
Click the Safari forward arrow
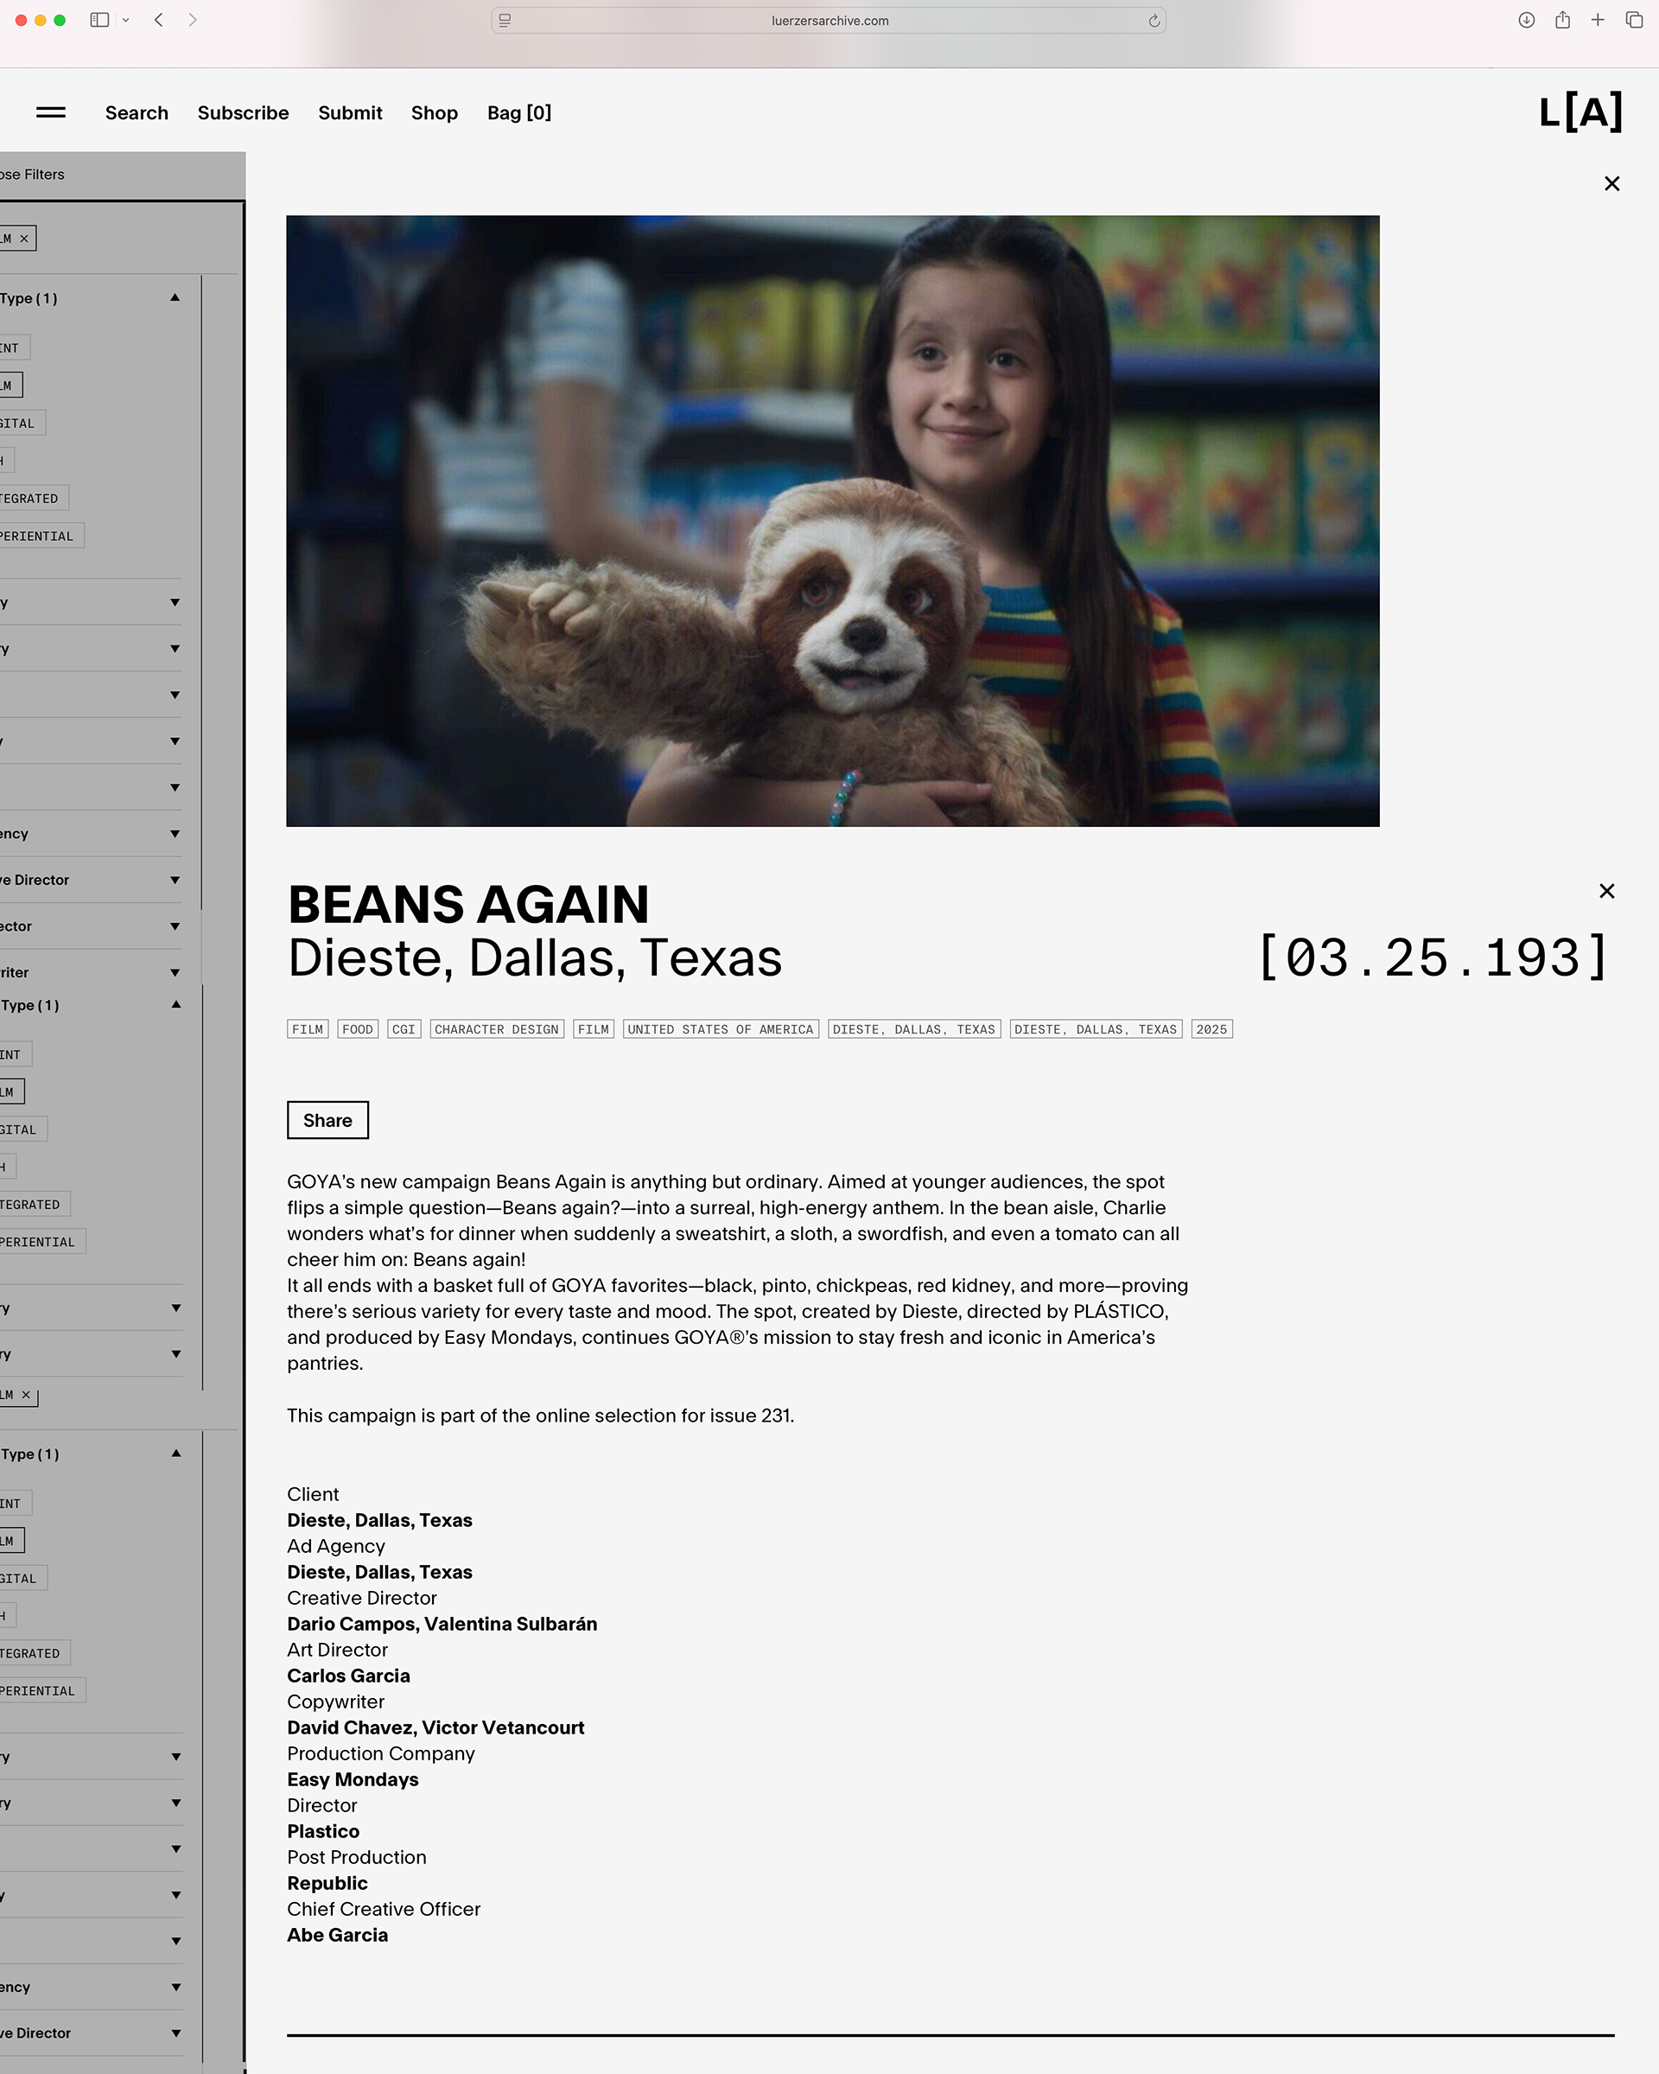click(x=193, y=20)
